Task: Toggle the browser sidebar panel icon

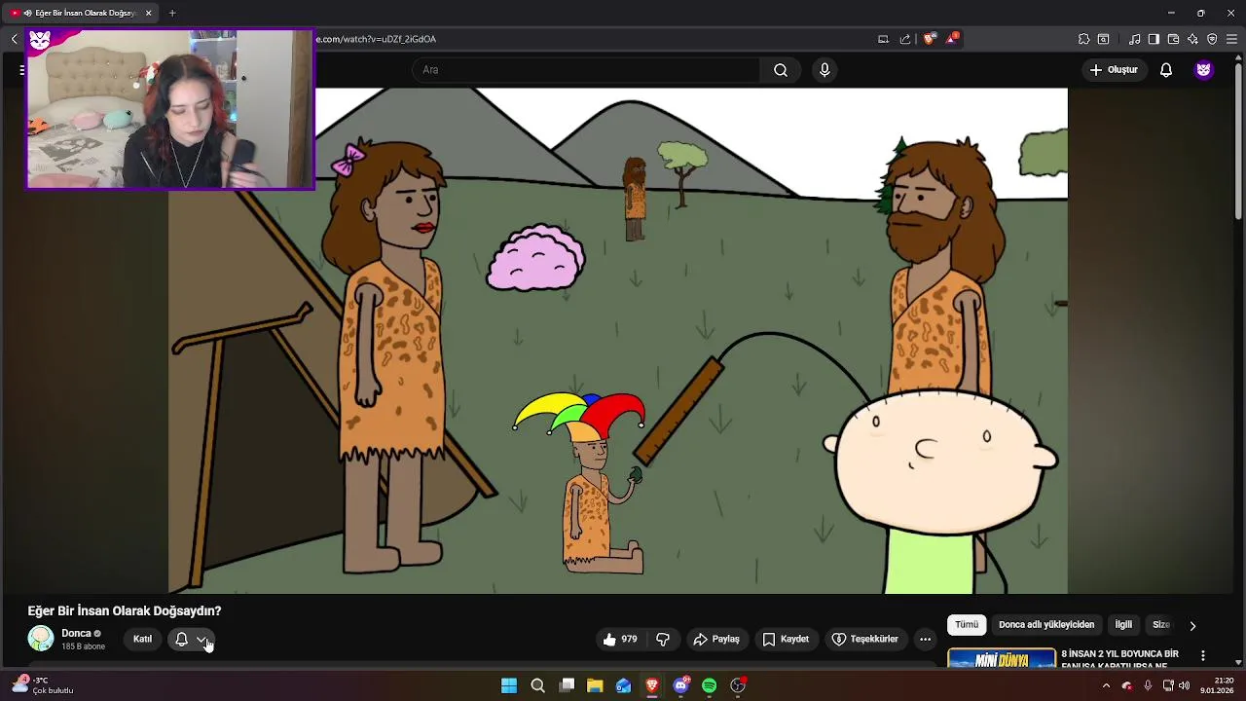Action: (x=1154, y=39)
